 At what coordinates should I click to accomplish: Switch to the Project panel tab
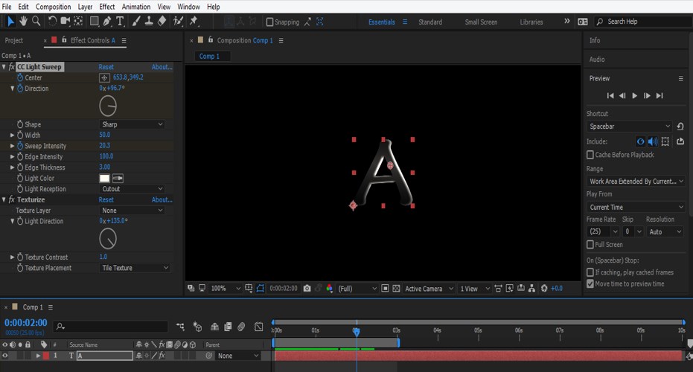[x=14, y=40]
